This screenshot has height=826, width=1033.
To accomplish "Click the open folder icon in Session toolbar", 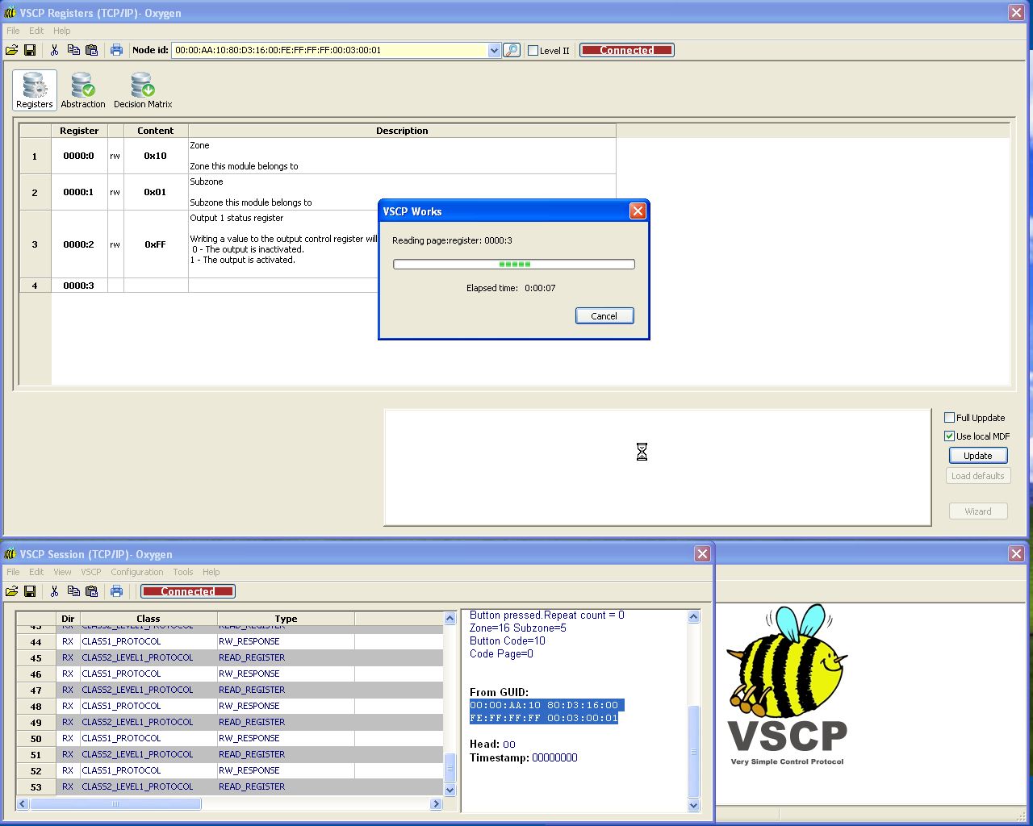I will tap(11, 591).
